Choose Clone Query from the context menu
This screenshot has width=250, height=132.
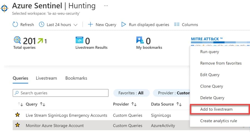point(212,86)
